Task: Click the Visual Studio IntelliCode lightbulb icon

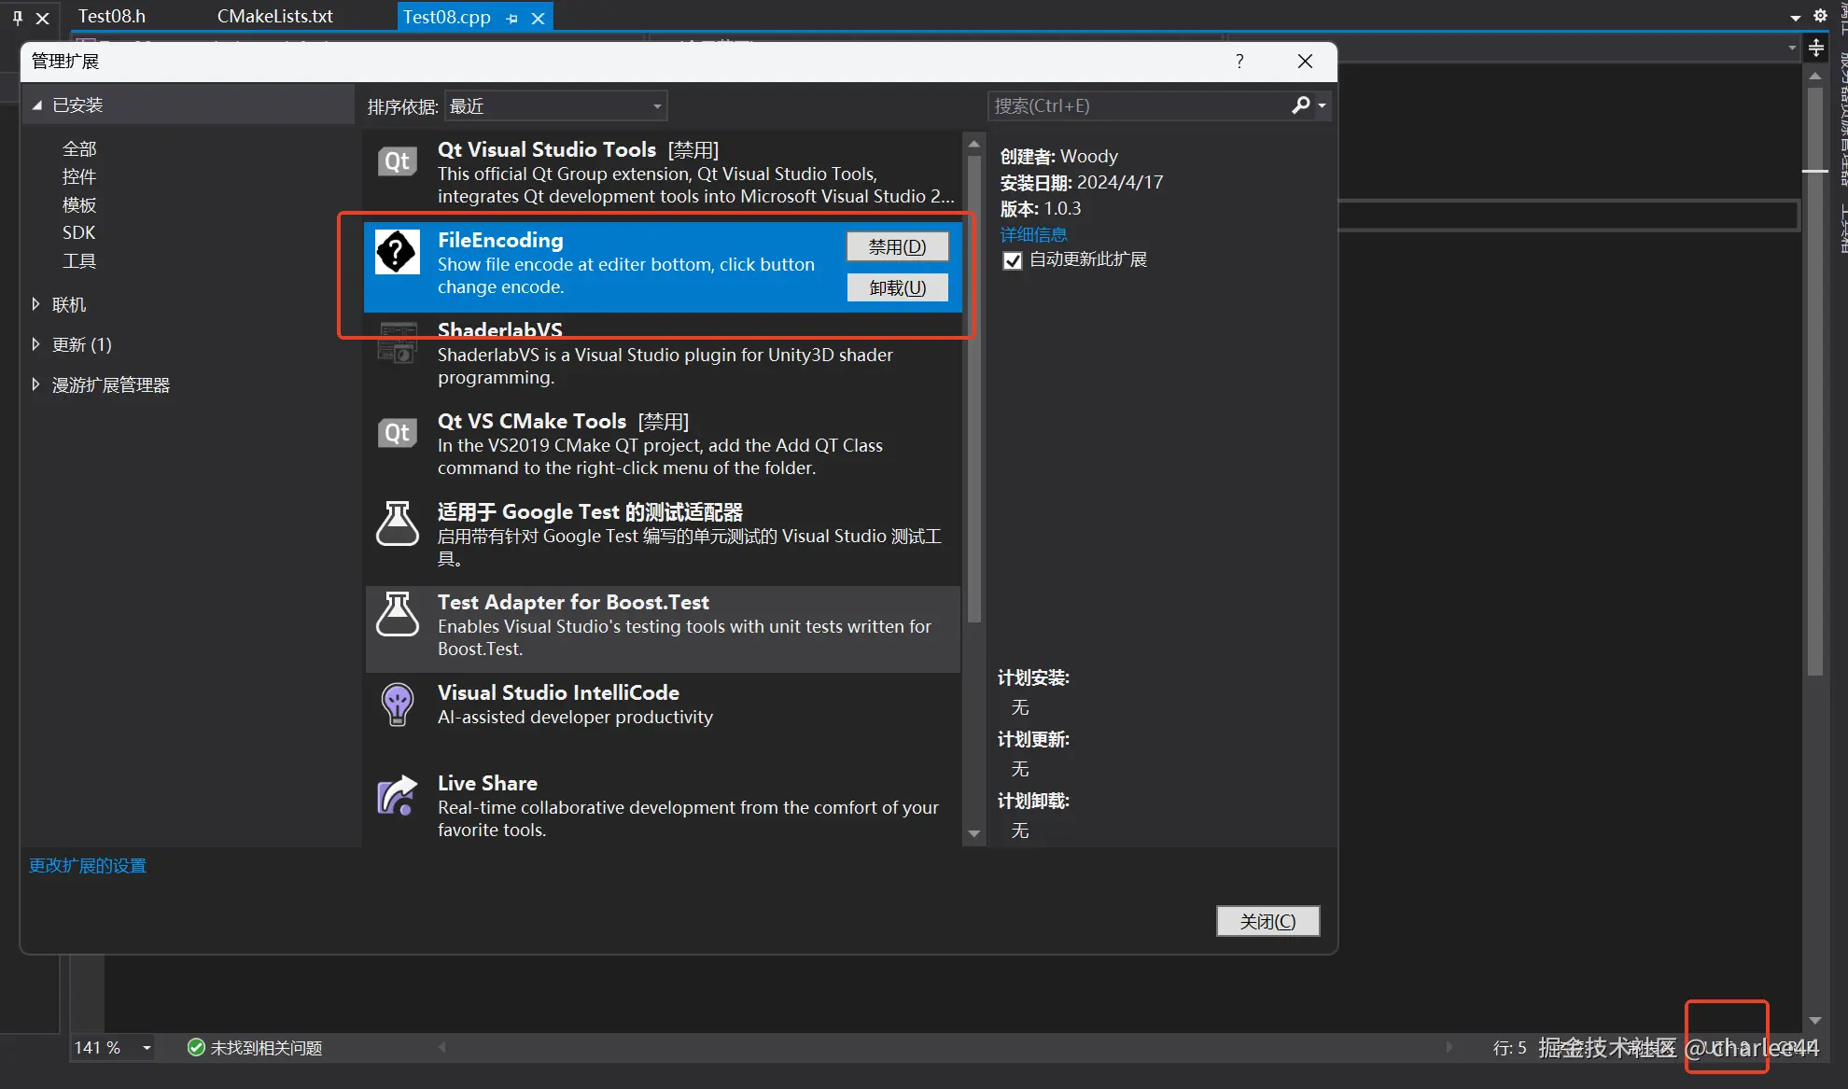Action: [398, 705]
